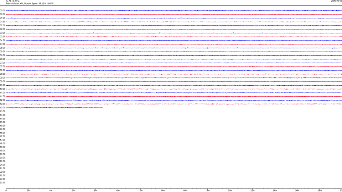
Task: Select the 09:30 row time label
Action: point(2,82)
